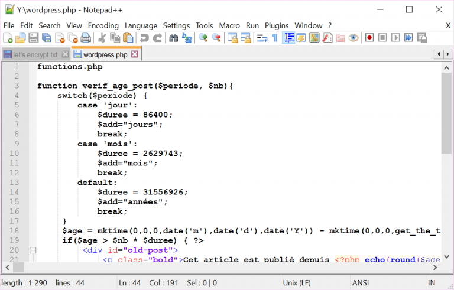Viewport: 454px width, 290px height.
Task: Toggle the indent guide button
Action: point(289,38)
